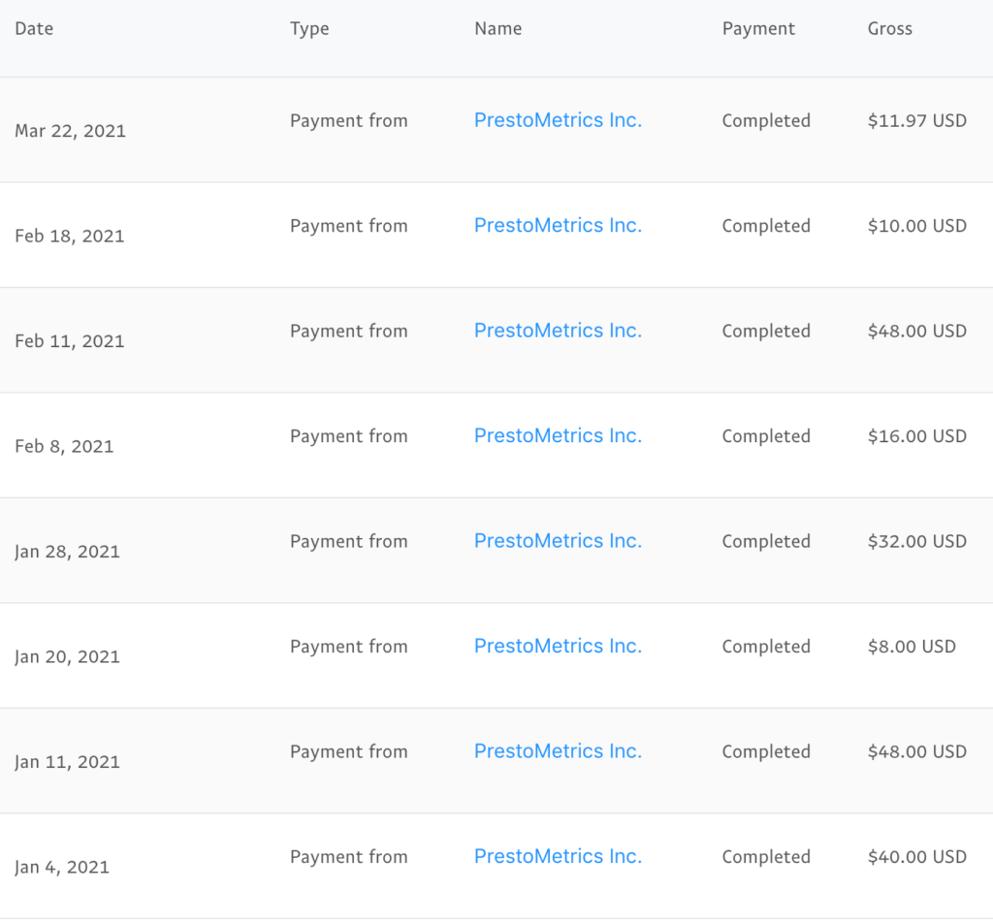Click the Gross column header
This screenshot has width=993, height=922.
(890, 28)
